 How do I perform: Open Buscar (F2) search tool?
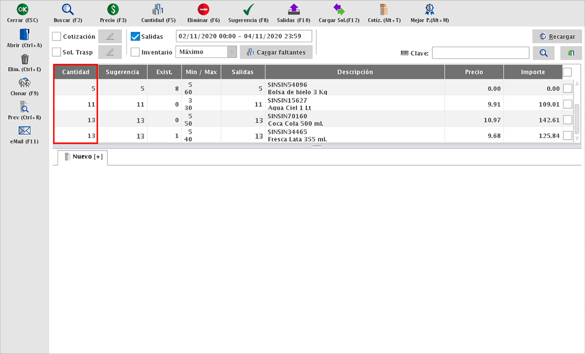(68, 10)
